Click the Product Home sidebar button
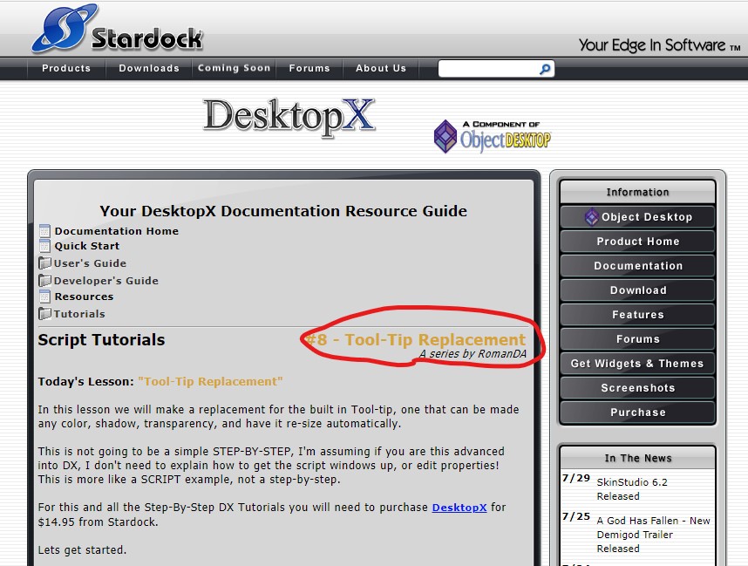 tap(638, 242)
